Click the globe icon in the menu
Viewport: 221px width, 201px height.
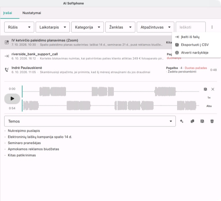(177, 53)
